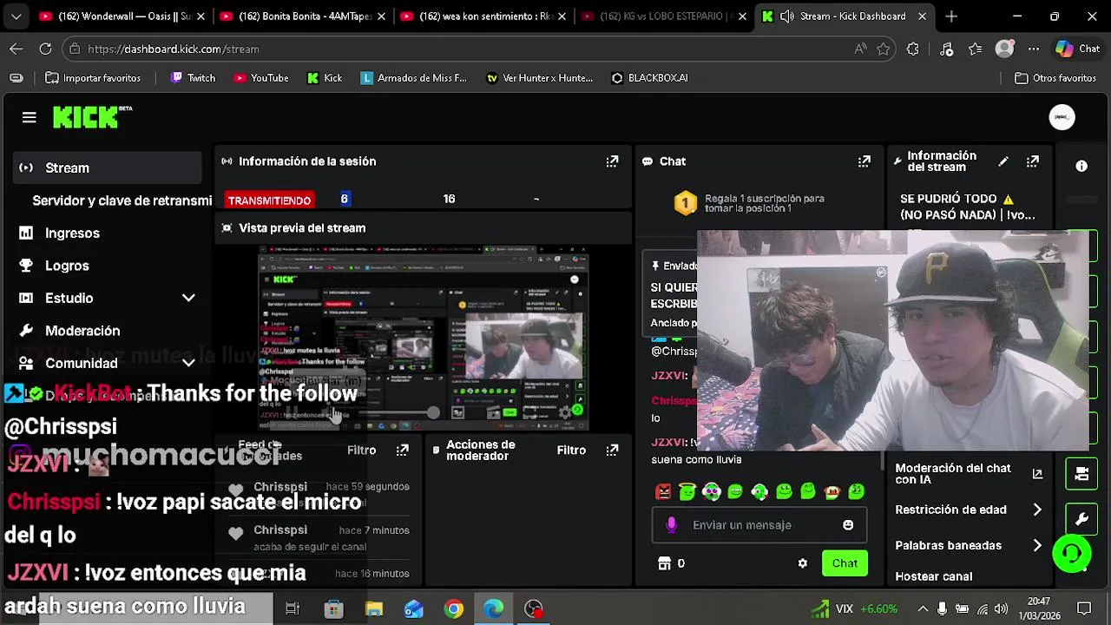Click the green KICK logo
This screenshot has width=1111, height=625.
(x=92, y=117)
